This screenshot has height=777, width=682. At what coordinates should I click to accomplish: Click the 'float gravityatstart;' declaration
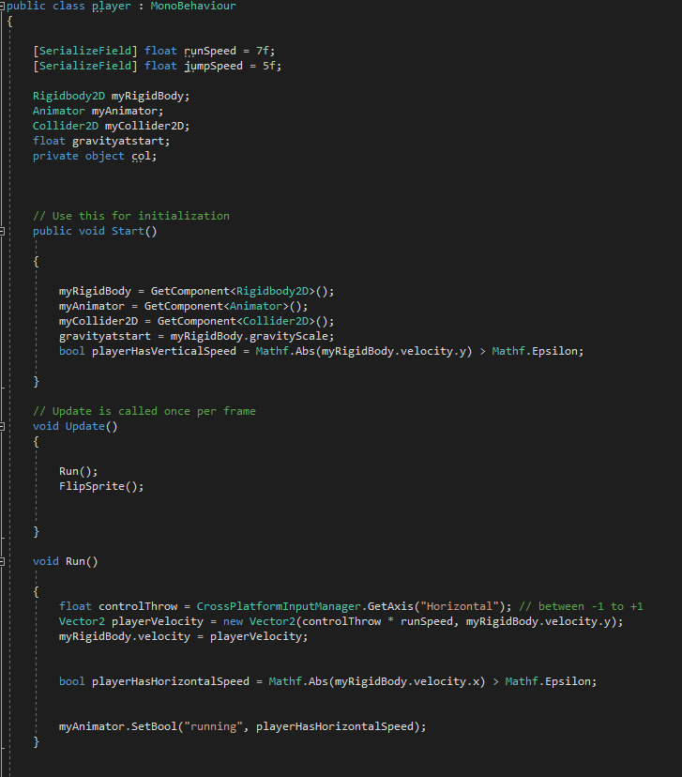click(101, 141)
